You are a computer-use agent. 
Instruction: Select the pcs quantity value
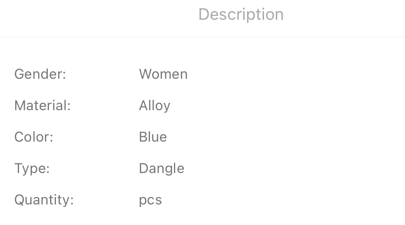(x=150, y=201)
